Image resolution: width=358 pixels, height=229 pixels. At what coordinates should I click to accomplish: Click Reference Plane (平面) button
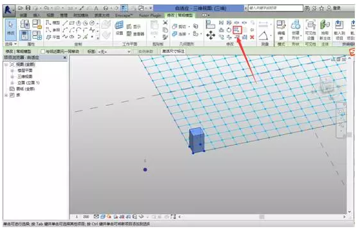53,37
